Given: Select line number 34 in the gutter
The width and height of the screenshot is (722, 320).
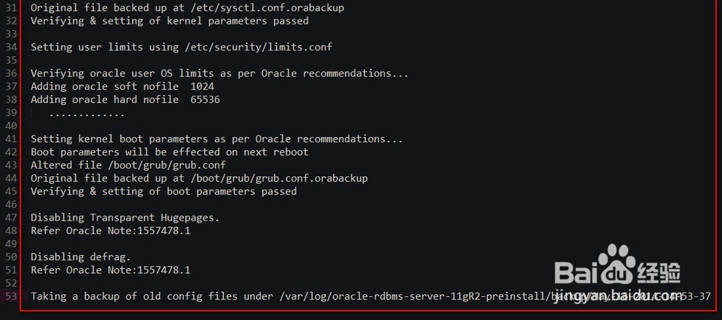Looking at the screenshot, I should [12, 47].
